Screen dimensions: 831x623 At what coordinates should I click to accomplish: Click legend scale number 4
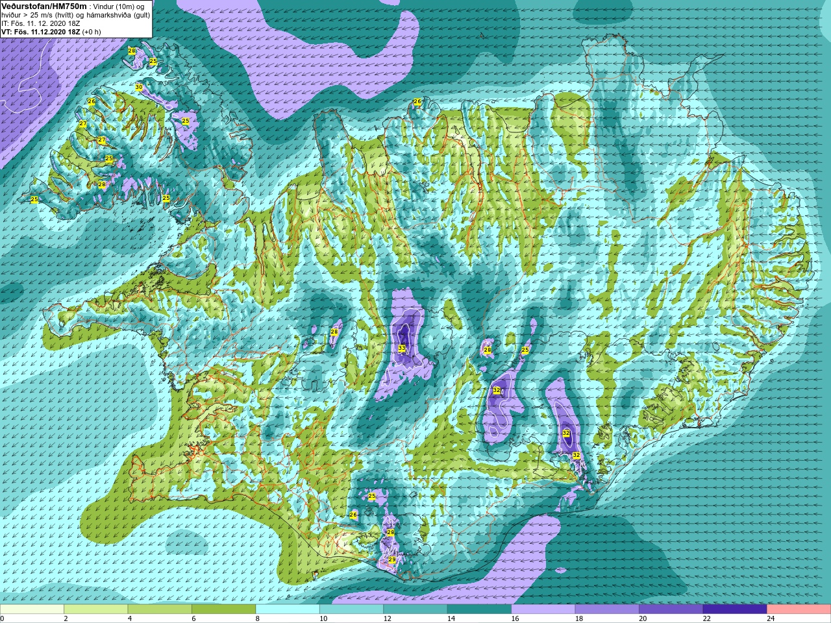(x=129, y=618)
